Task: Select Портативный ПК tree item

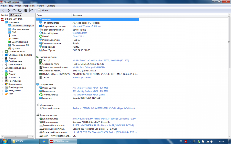Action: tap(20, 45)
